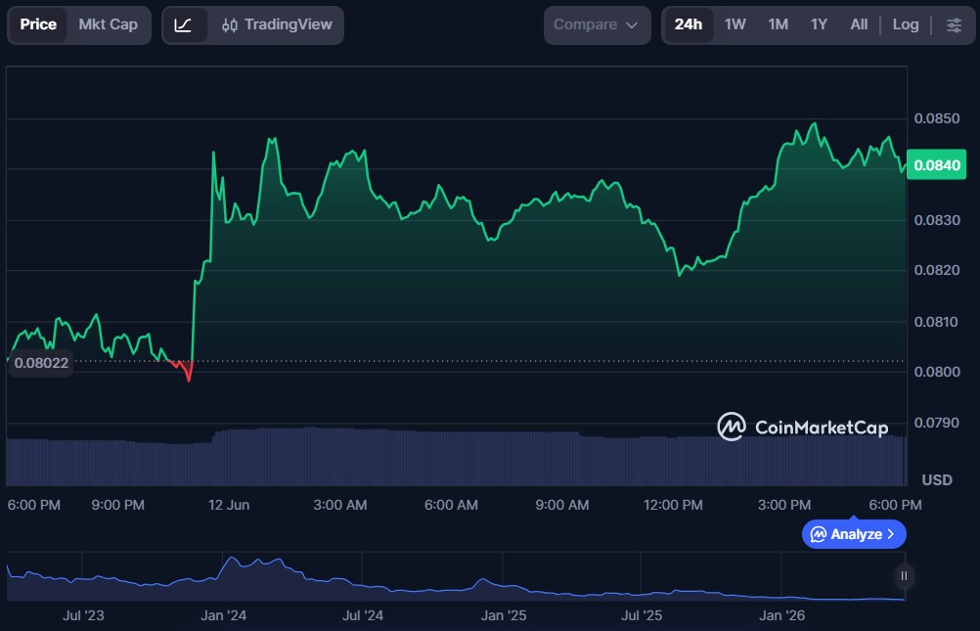Click Jul '25 on the range navigator
Image resolution: width=980 pixels, height=631 pixels.
click(x=642, y=615)
